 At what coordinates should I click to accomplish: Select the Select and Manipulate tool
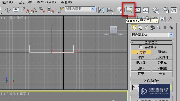click(8, 10)
